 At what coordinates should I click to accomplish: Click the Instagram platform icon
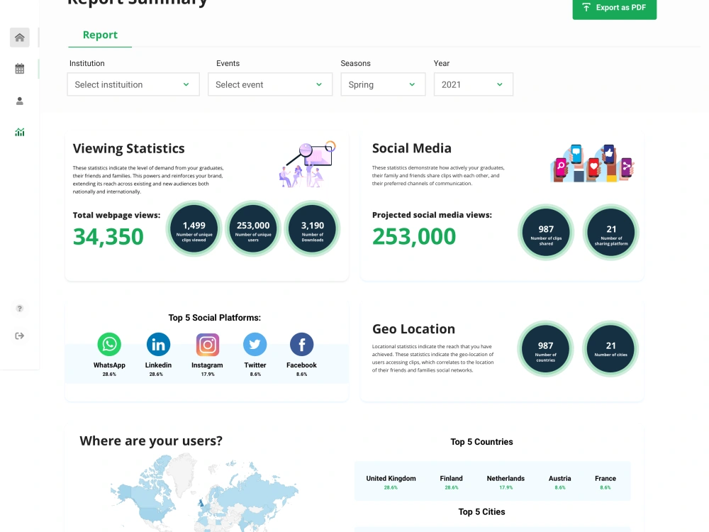pyautogui.click(x=208, y=344)
